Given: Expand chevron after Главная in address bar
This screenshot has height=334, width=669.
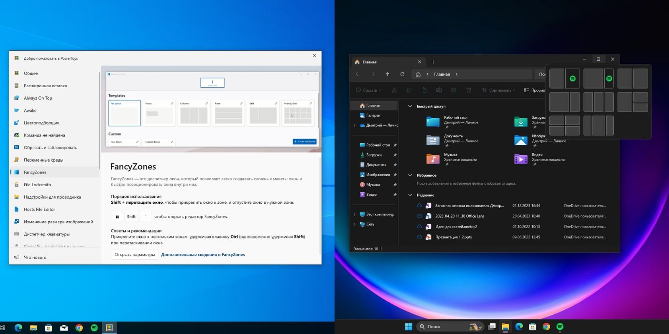Looking at the screenshot, I should click(x=457, y=74).
